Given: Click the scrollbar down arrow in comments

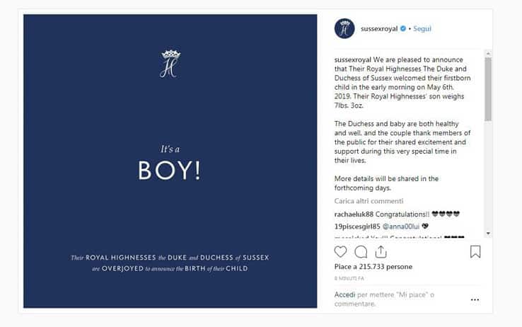Looking at the screenshot, I should (x=488, y=234).
